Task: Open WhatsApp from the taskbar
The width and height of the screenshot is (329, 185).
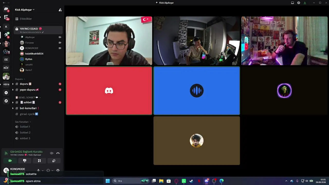Action: pyautogui.click(x=184, y=181)
